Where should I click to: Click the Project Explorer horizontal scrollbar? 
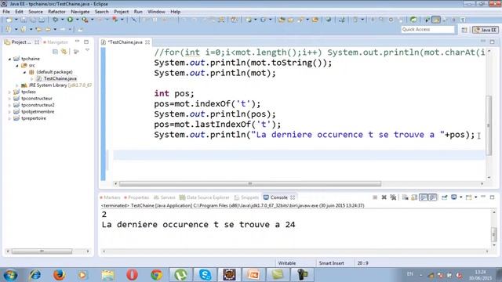[x=42, y=251]
